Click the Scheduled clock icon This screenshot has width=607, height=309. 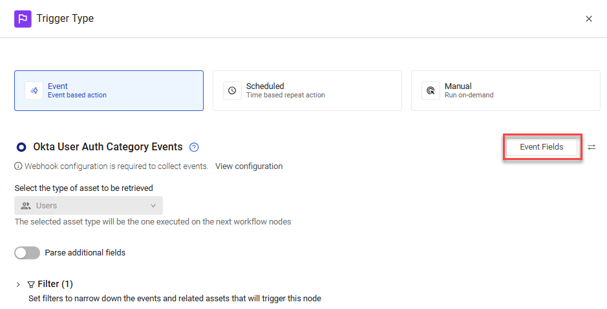coord(232,91)
